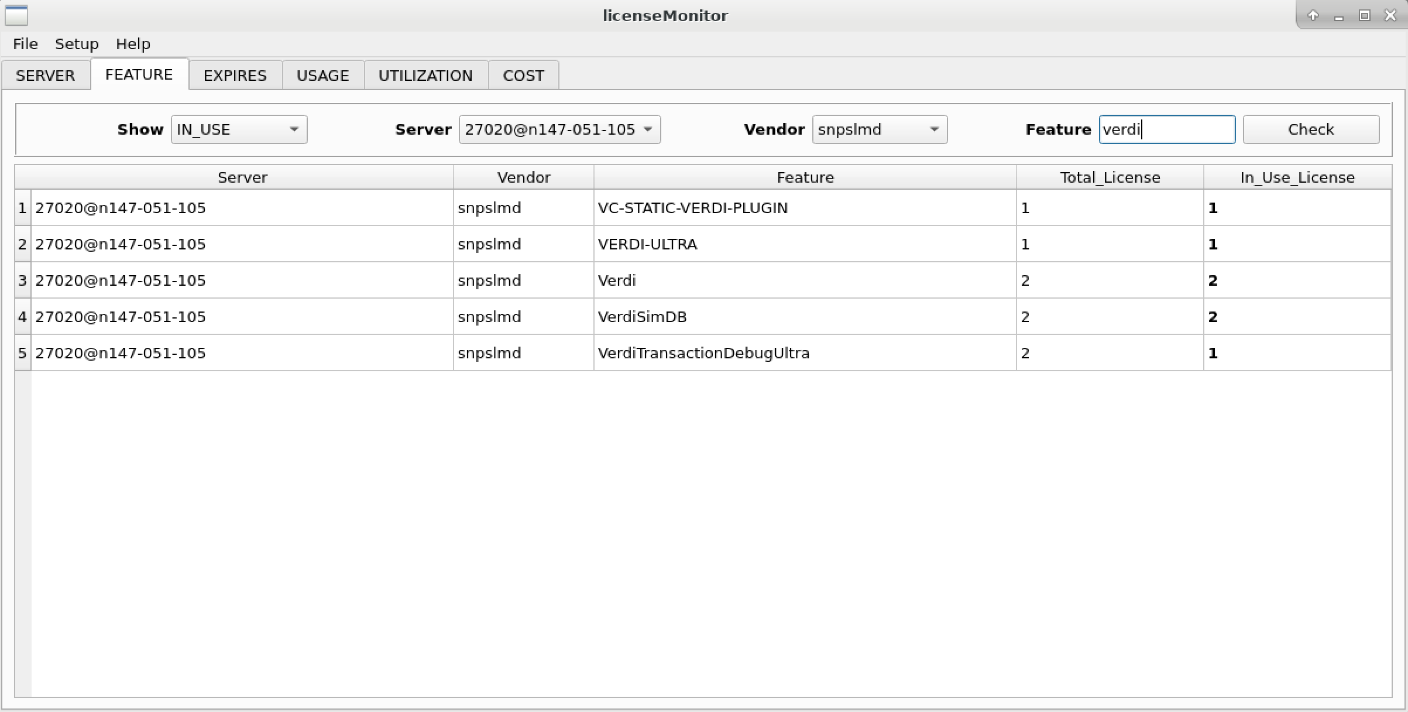Select row header number 4

coord(23,317)
